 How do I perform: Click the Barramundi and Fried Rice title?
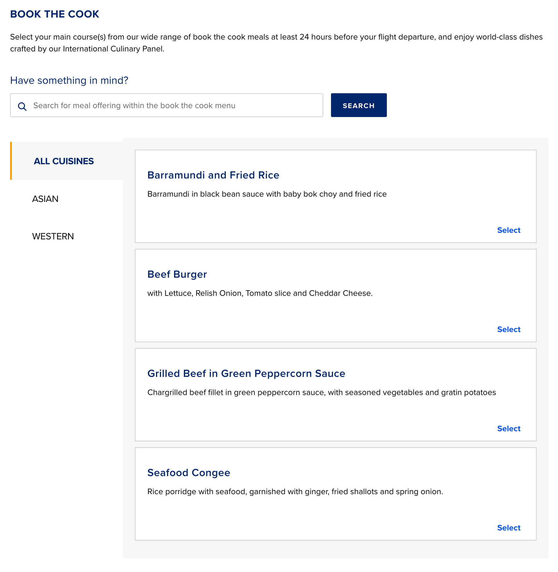[x=213, y=175]
